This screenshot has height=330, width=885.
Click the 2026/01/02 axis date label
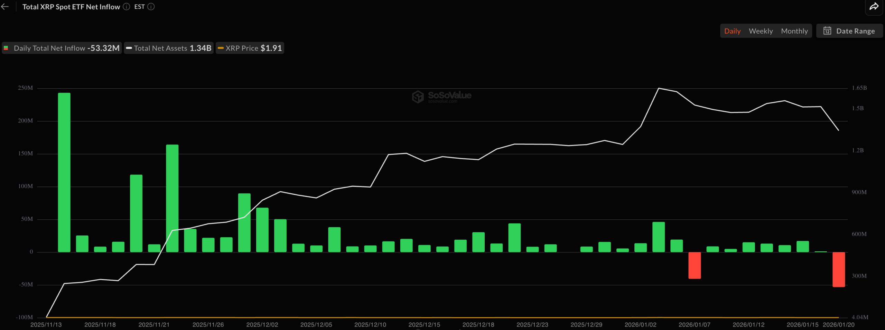[x=640, y=324]
